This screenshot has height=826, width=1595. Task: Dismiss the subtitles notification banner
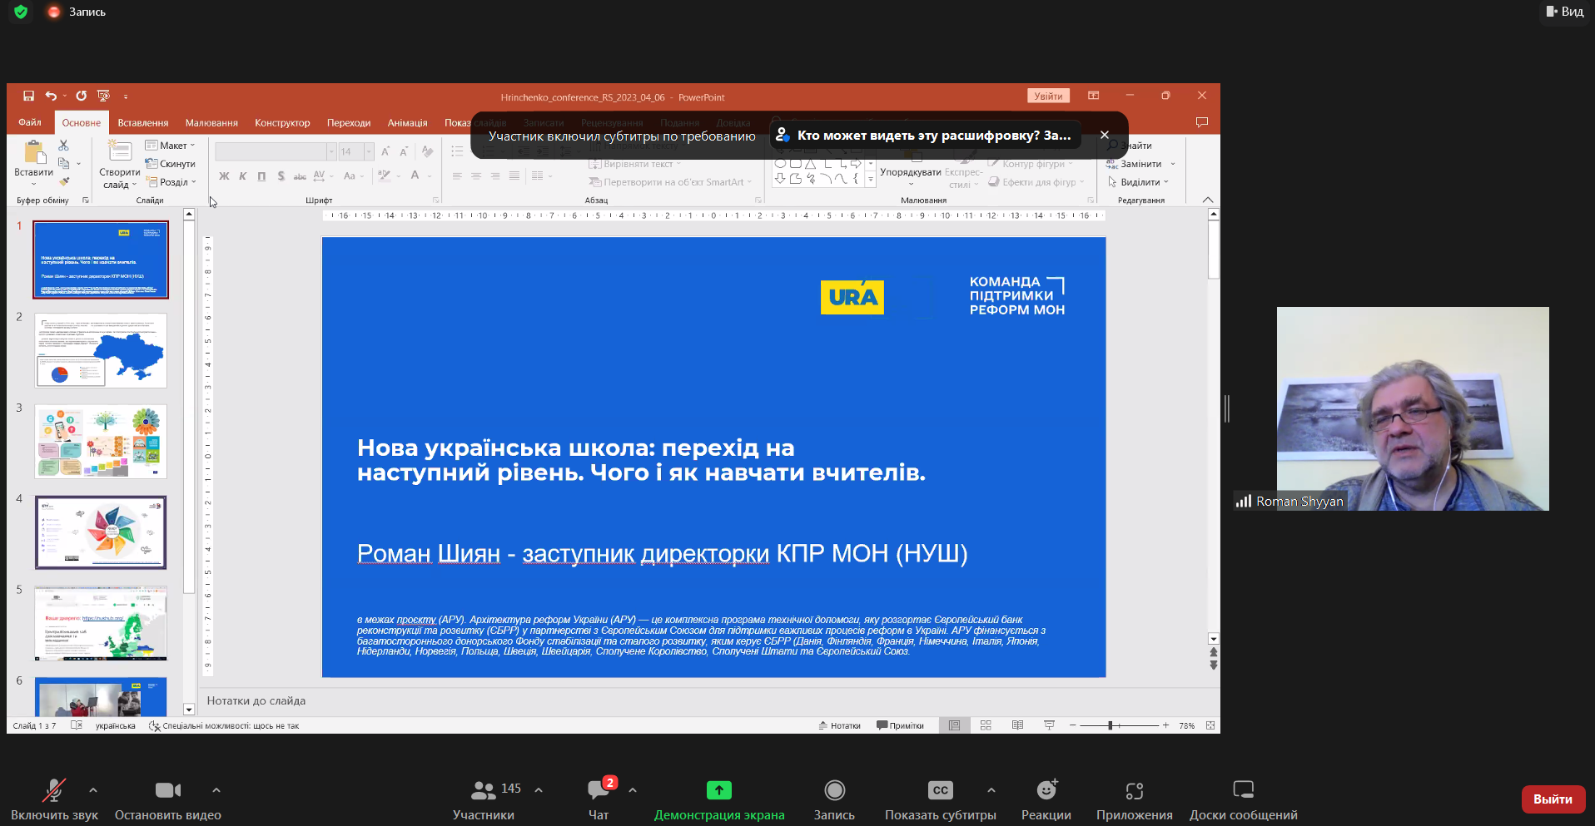(1105, 135)
